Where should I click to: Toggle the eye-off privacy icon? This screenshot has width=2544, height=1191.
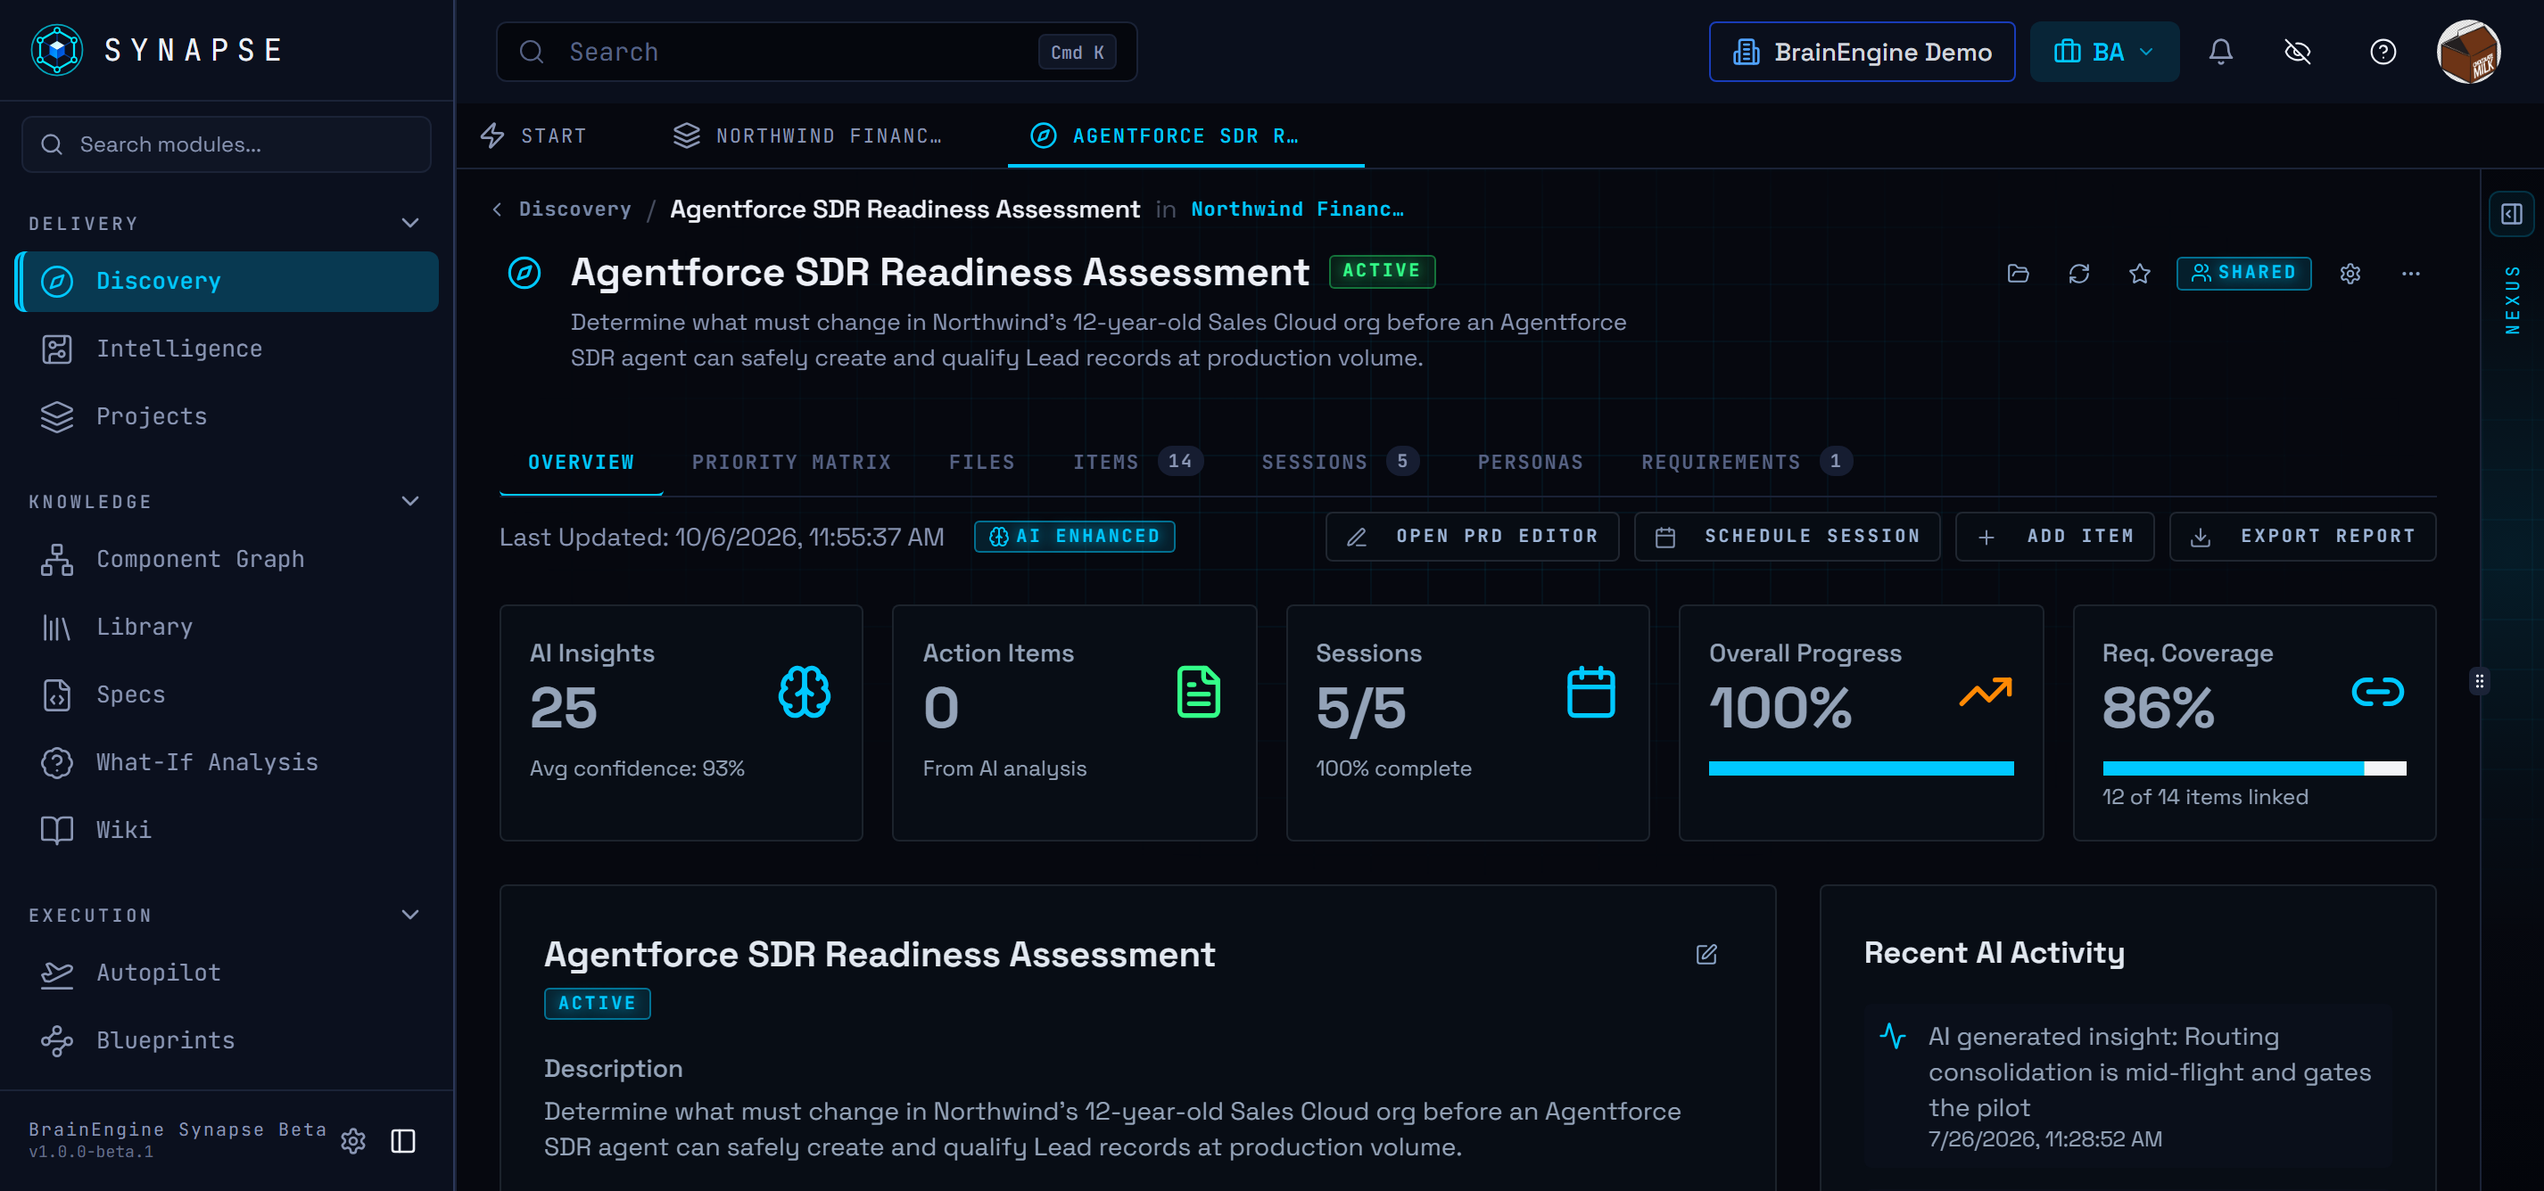point(2297,52)
